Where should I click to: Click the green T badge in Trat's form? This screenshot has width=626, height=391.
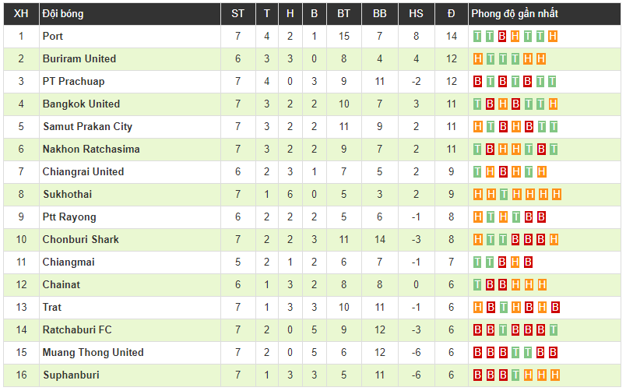[503, 307]
